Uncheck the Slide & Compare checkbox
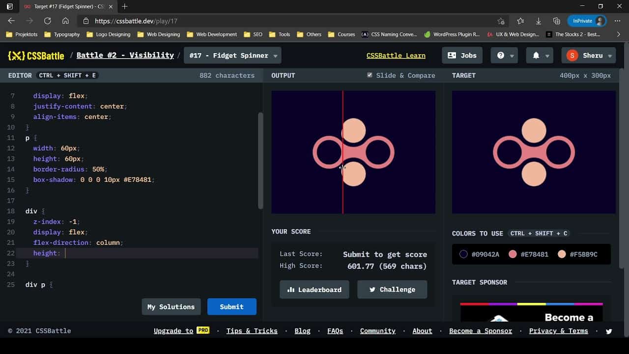Viewport: 629px width, 354px height. pyautogui.click(x=370, y=75)
